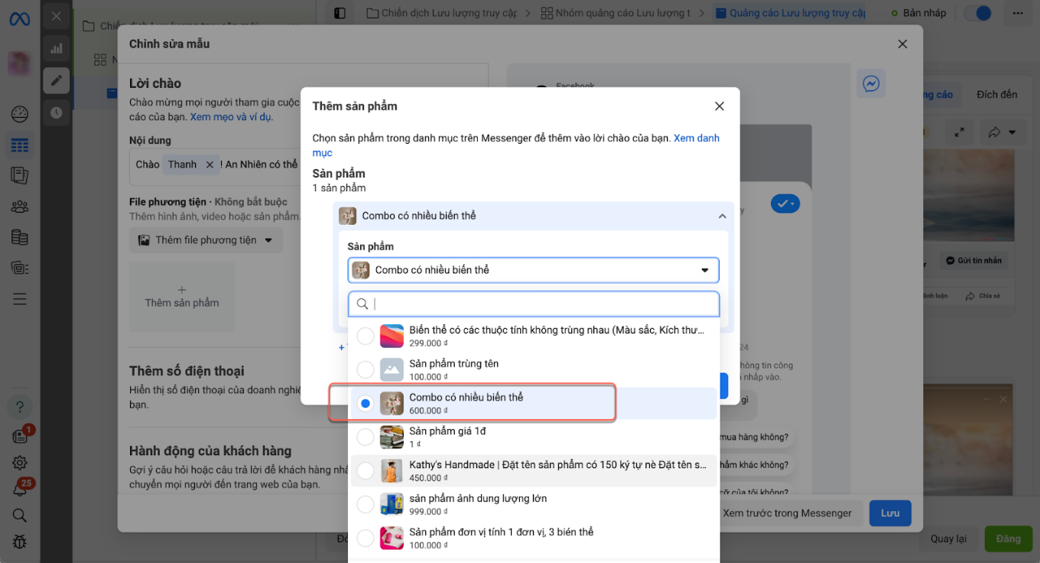
Task: Click the Lưu button
Action: point(889,513)
